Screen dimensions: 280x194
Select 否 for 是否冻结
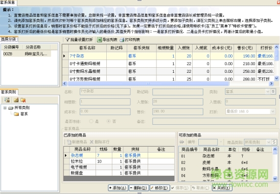pos(108,121)
